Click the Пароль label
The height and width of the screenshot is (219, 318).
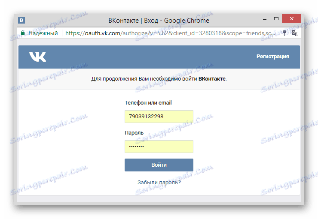134,133
